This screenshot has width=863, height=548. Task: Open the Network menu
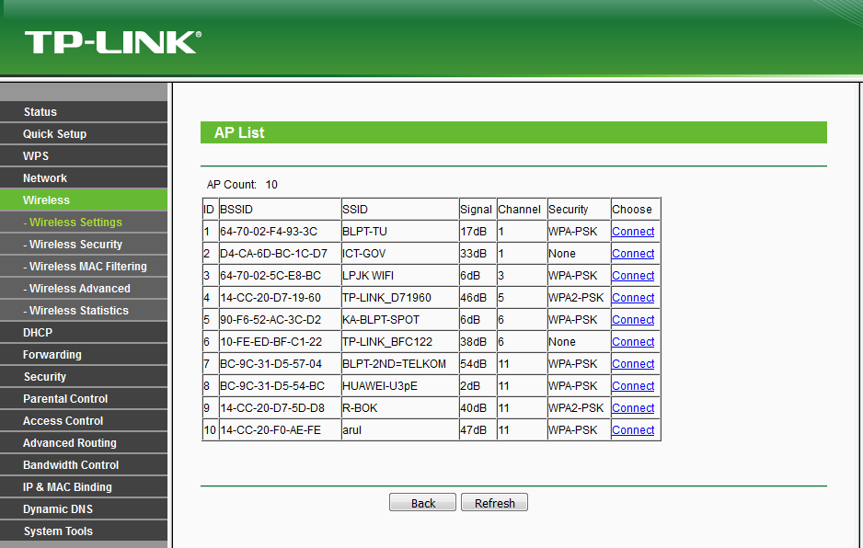pyautogui.click(x=84, y=177)
